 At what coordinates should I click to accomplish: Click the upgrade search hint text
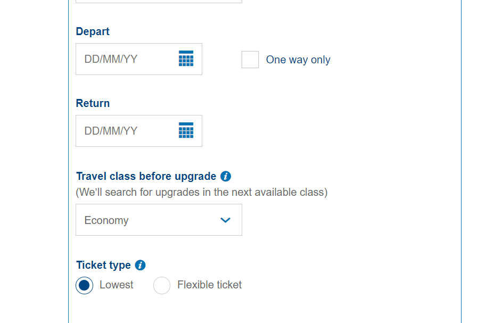coord(202,192)
